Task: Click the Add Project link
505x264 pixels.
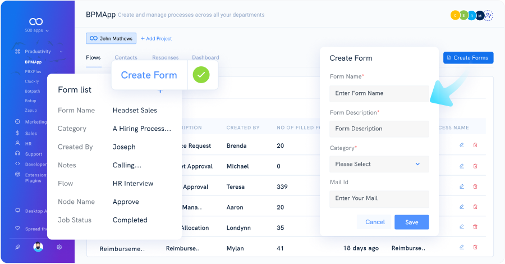Action: tap(156, 38)
